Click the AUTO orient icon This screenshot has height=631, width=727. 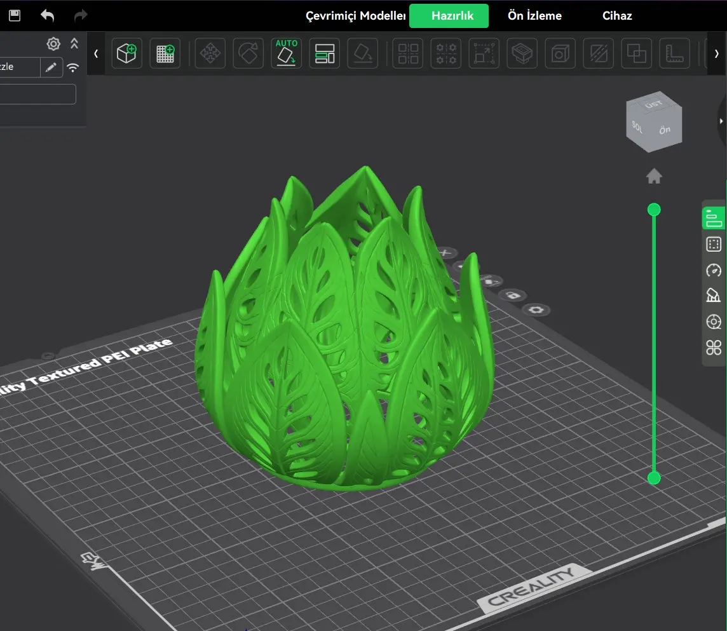tap(286, 53)
